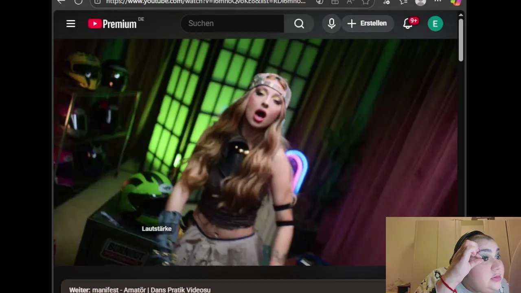Select the youtube.com URL in address bar

tap(206, 2)
